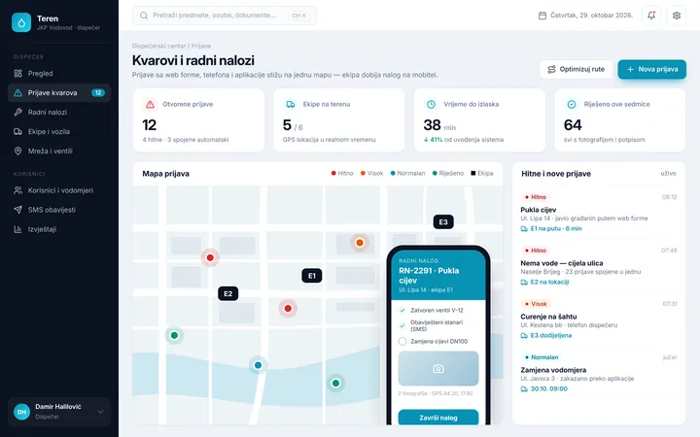
Task: Toggle the Normalan legend filter
Action: 407,174
